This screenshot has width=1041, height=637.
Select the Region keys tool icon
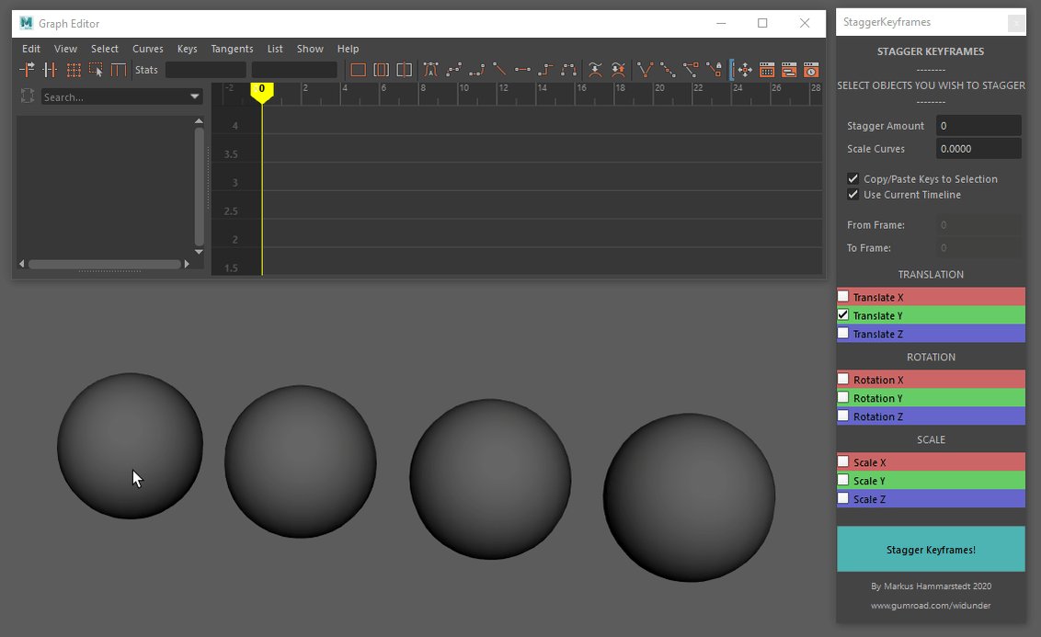pos(96,70)
